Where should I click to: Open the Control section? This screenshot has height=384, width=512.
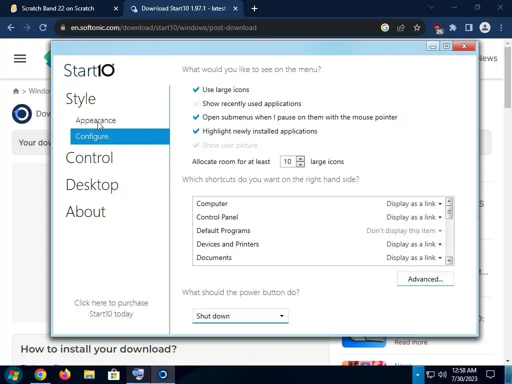click(89, 157)
